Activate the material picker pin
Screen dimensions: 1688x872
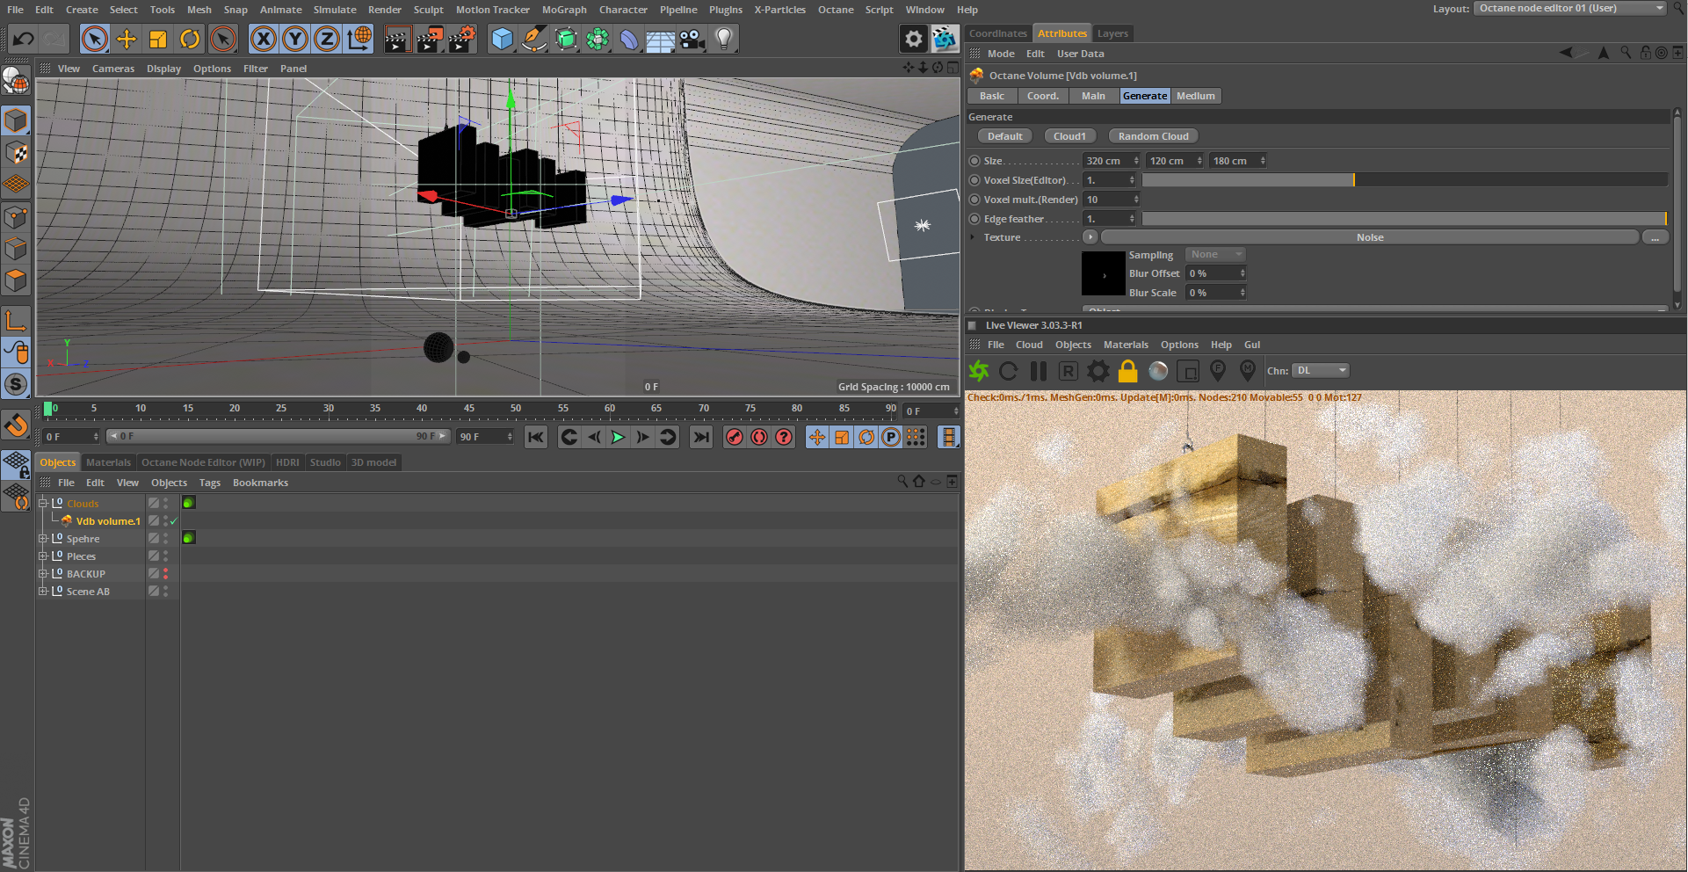point(1248,371)
